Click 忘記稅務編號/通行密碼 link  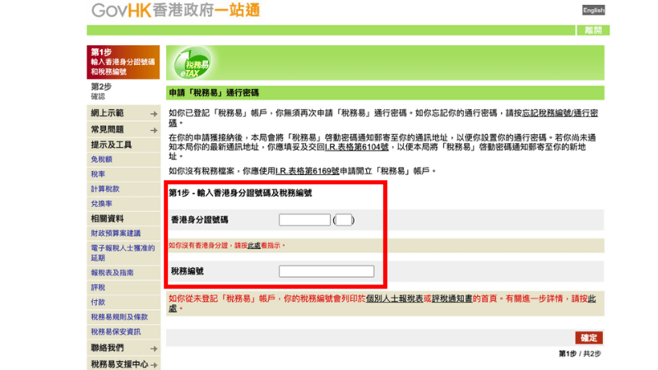point(560,113)
